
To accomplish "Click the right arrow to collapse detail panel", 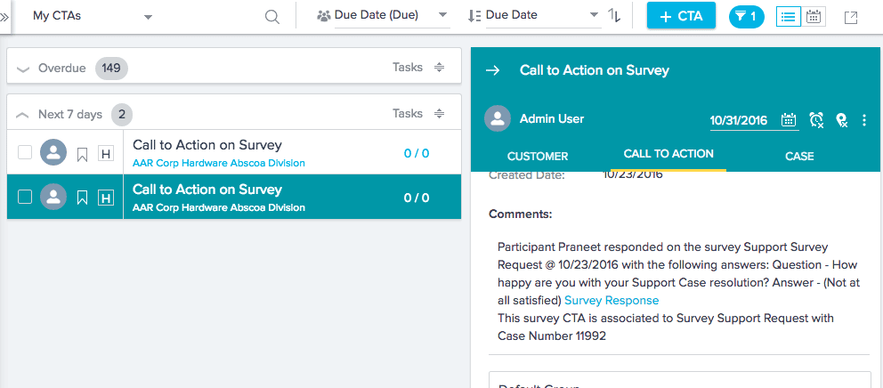I will [x=493, y=70].
